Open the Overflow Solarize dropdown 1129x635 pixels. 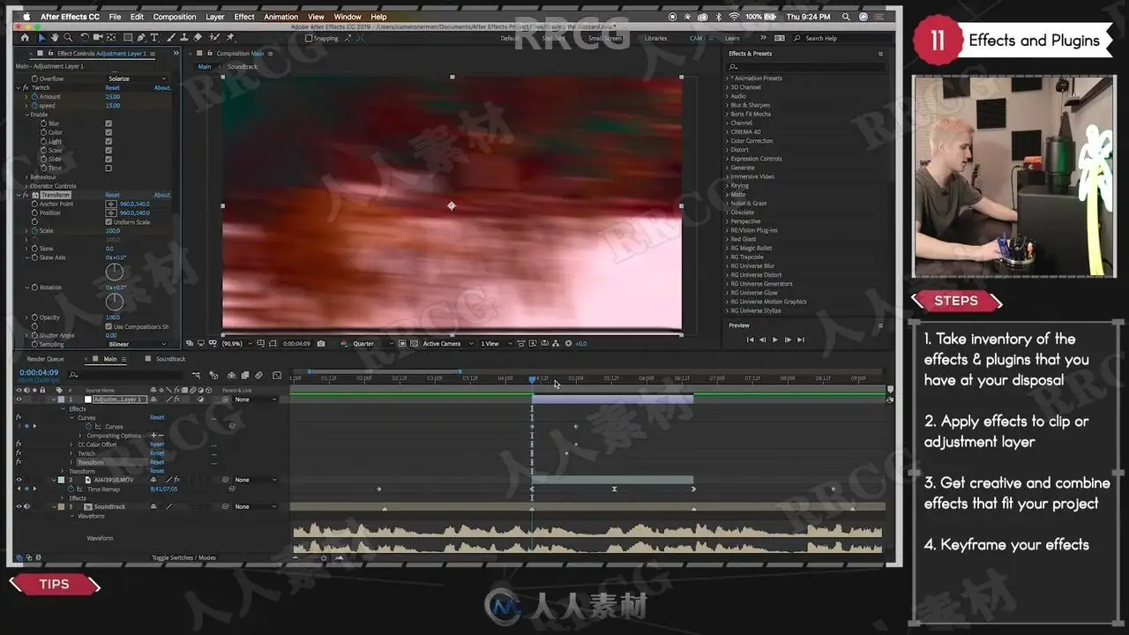tap(137, 78)
